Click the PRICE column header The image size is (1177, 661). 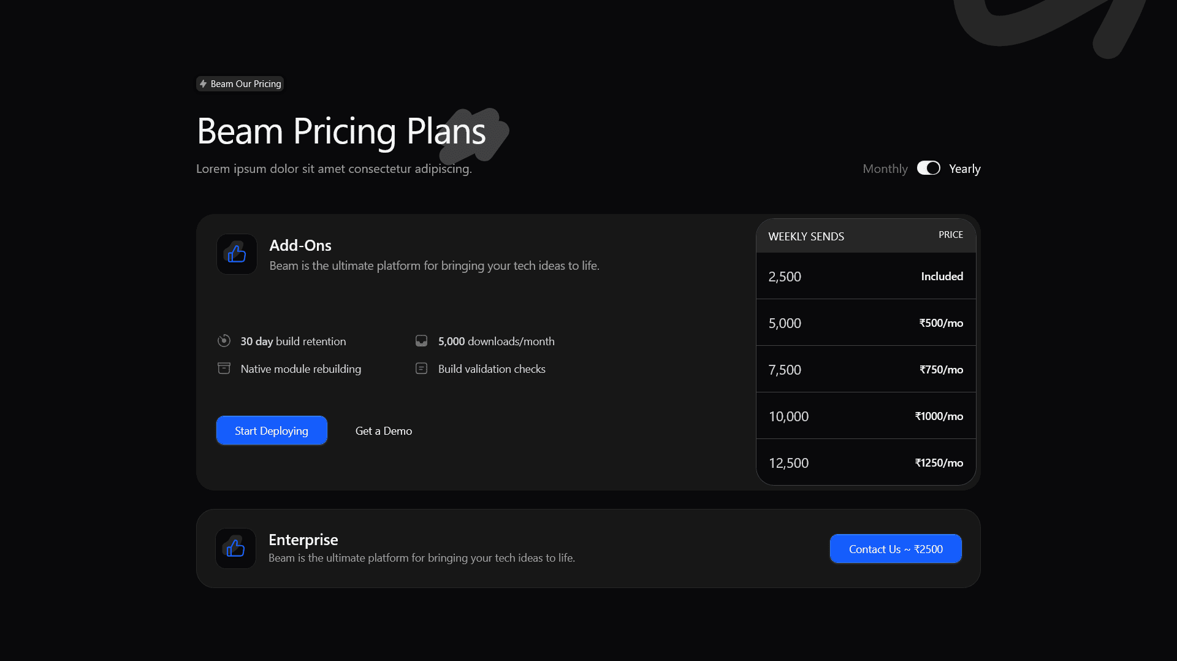click(950, 235)
